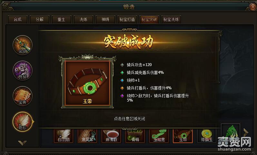The image size is (257, 155).
Task: Show next items with right arrow
Action: [246, 132]
